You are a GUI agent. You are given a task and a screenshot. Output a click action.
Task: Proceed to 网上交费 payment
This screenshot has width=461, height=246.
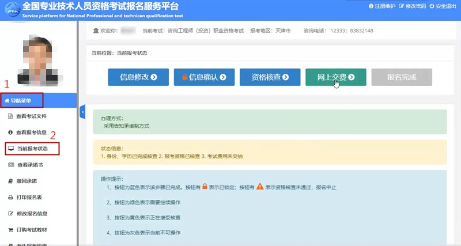tap(336, 77)
